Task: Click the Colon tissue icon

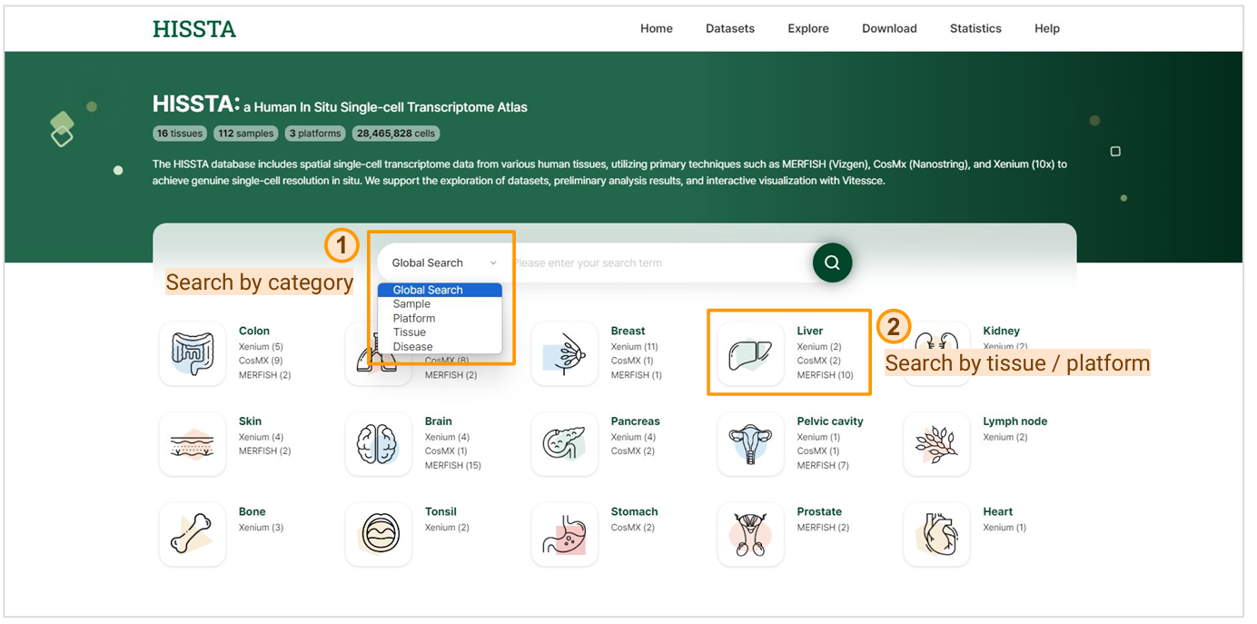Action: point(193,353)
